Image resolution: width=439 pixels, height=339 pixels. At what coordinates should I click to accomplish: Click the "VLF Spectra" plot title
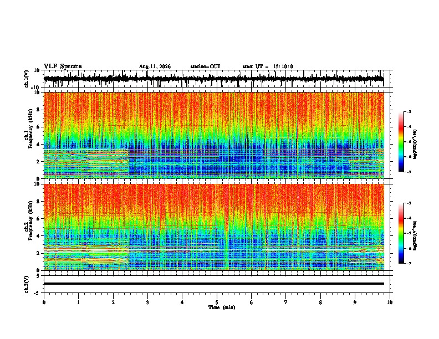[x=63, y=66]
